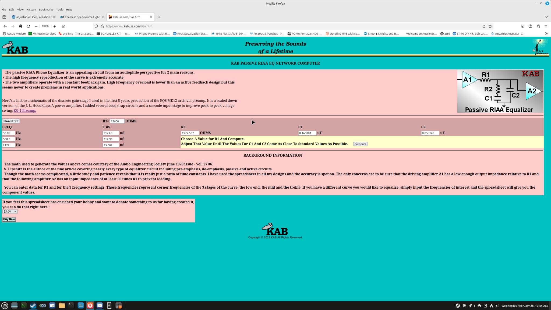Open the Firefox hamburger application menu
Image resolution: width=551 pixels, height=310 pixels.
(546, 26)
